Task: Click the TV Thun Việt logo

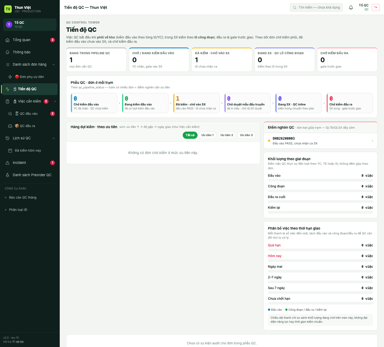Action: click(8, 9)
